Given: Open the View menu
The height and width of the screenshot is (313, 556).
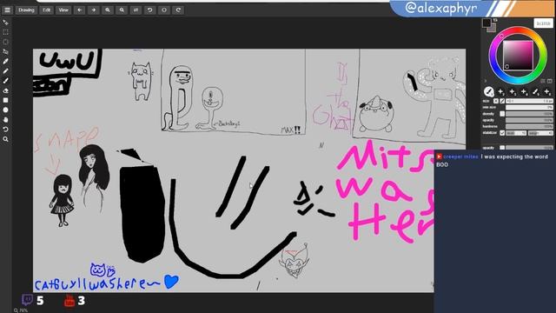Looking at the screenshot, I should pos(63,10).
